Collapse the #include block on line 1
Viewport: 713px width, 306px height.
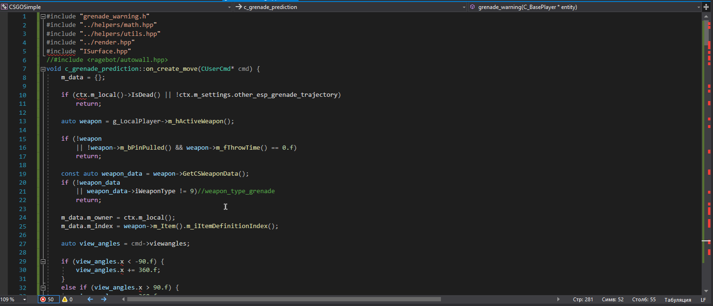(x=43, y=16)
